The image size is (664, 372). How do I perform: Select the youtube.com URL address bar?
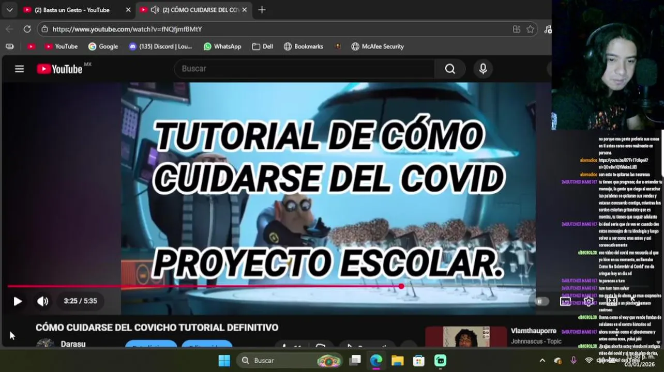point(127,29)
